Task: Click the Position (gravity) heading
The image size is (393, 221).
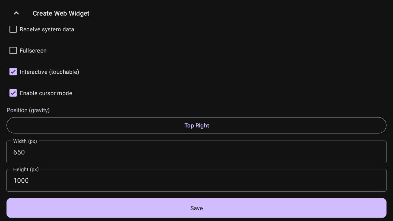Action: (28, 110)
